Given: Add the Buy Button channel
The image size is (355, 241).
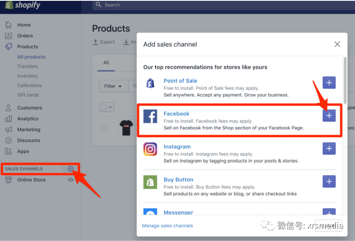Looking at the screenshot, I should tap(329, 182).
